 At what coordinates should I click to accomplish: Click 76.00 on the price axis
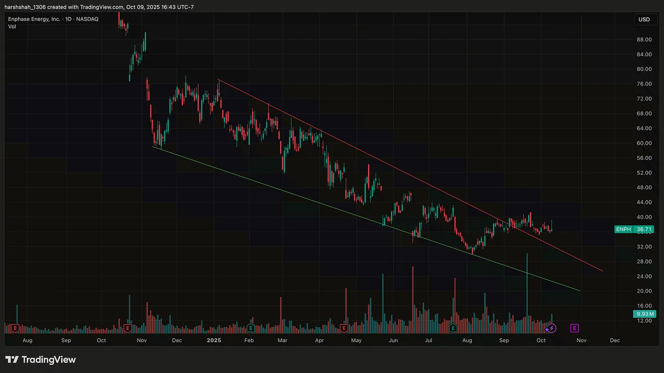644,84
